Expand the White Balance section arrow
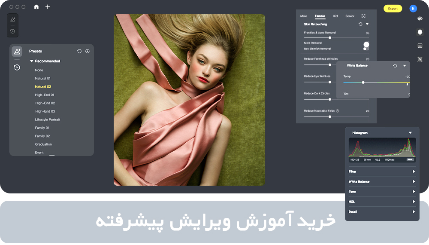Screen dimensions: 429x245 click(x=414, y=182)
